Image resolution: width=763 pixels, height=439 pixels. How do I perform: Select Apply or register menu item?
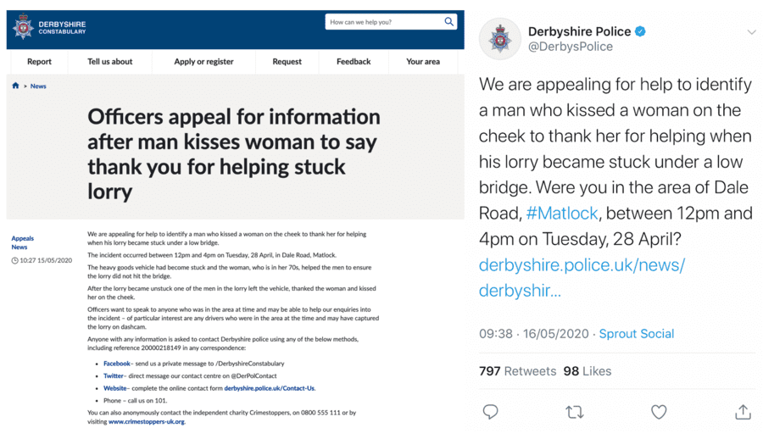pyautogui.click(x=203, y=62)
